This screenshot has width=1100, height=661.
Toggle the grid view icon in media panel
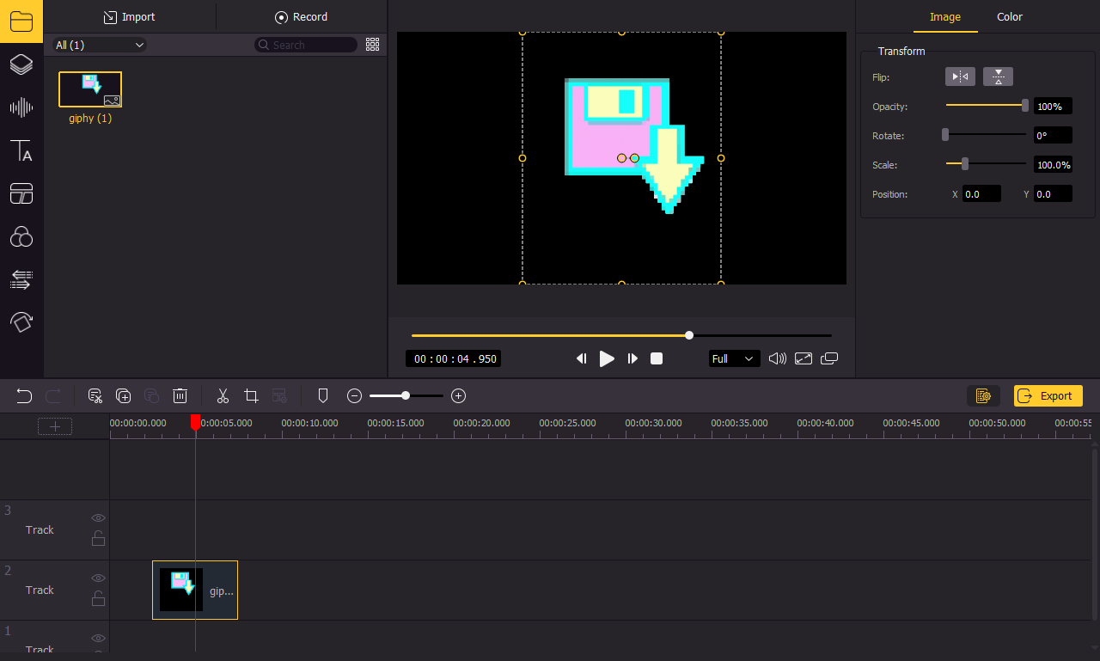pyautogui.click(x=372, y=45)
